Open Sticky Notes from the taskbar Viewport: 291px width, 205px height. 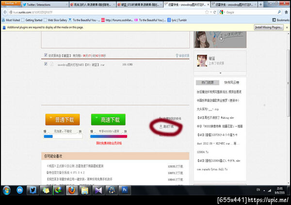46,190
